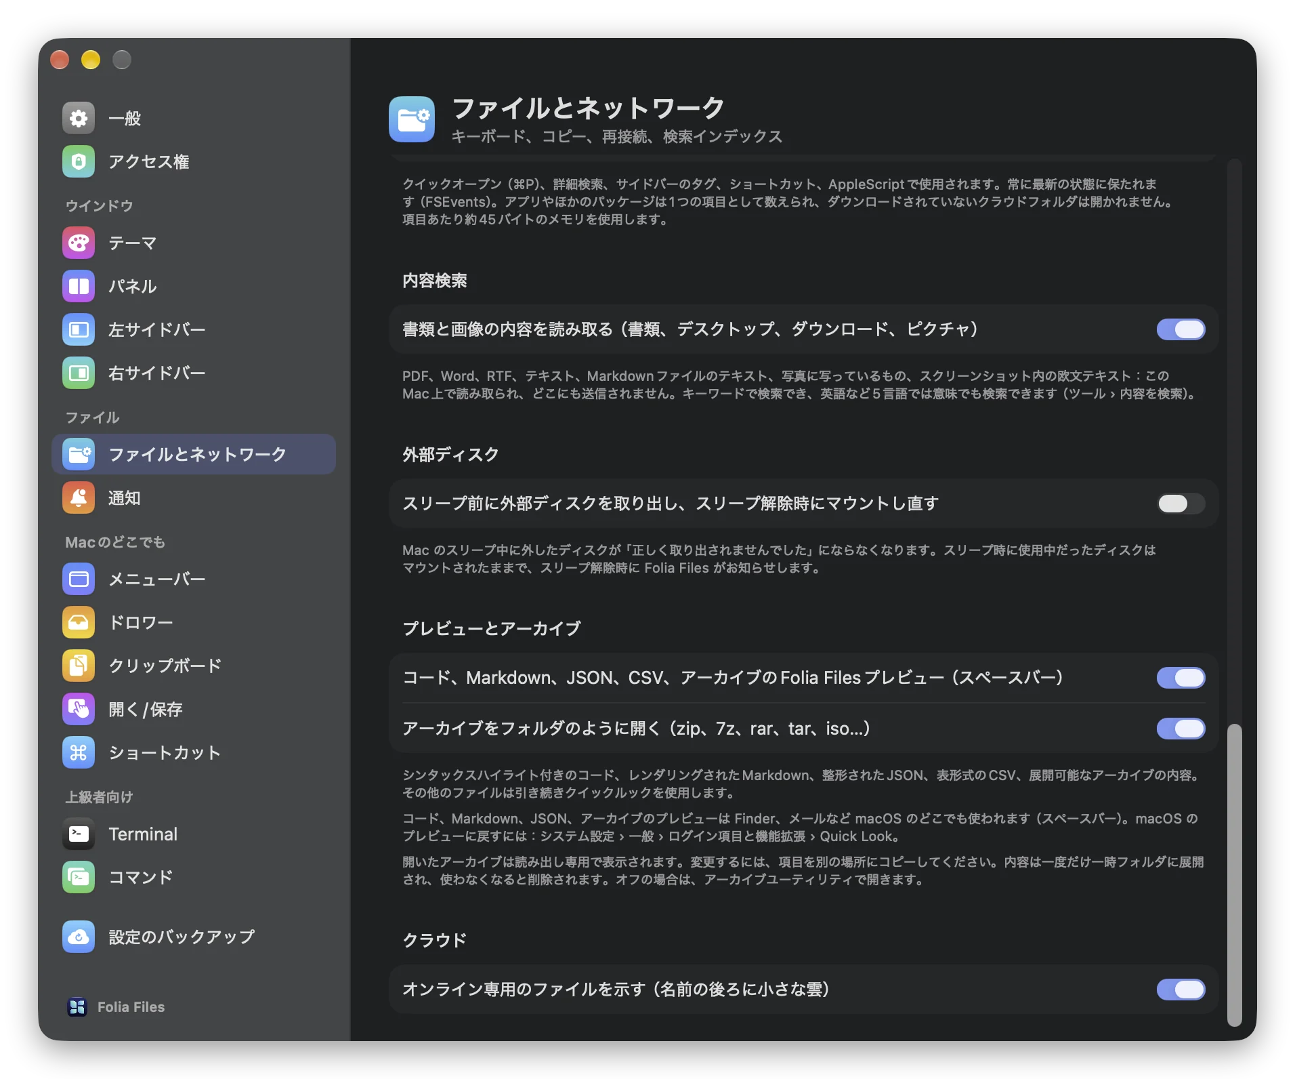The width and height of the screenshot is (1295, 1079).
Task: Click the ファイルとネットワーク header folder icon
Action: coord(412,119)
